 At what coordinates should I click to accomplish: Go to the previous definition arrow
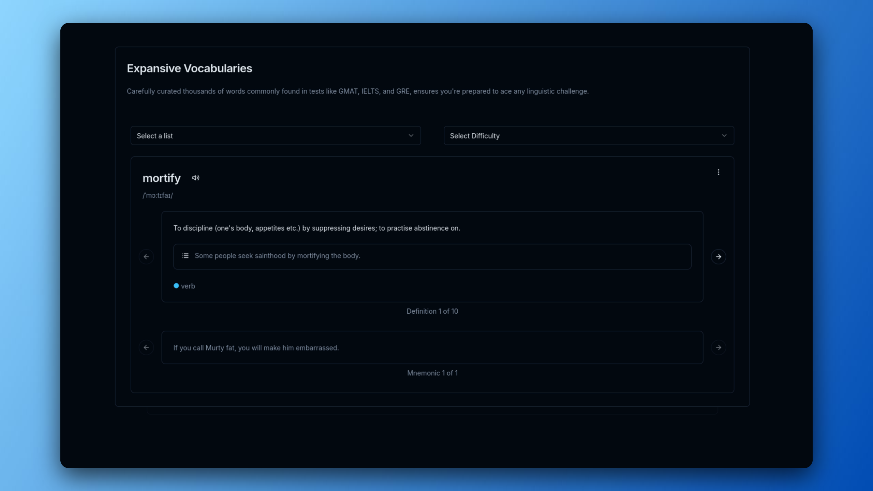(146, 257)
